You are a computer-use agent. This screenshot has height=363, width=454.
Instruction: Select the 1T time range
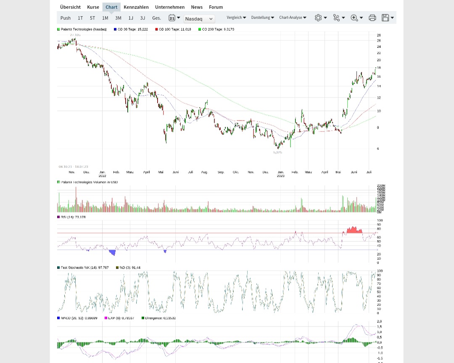tap(80, 18)
